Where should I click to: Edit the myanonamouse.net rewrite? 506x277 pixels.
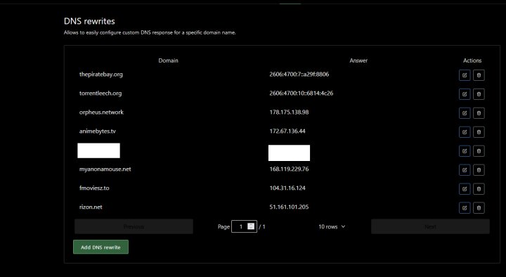coord(465,170)
